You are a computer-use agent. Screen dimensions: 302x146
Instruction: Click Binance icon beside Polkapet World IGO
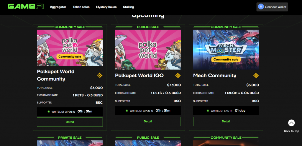tap(178, 76)
